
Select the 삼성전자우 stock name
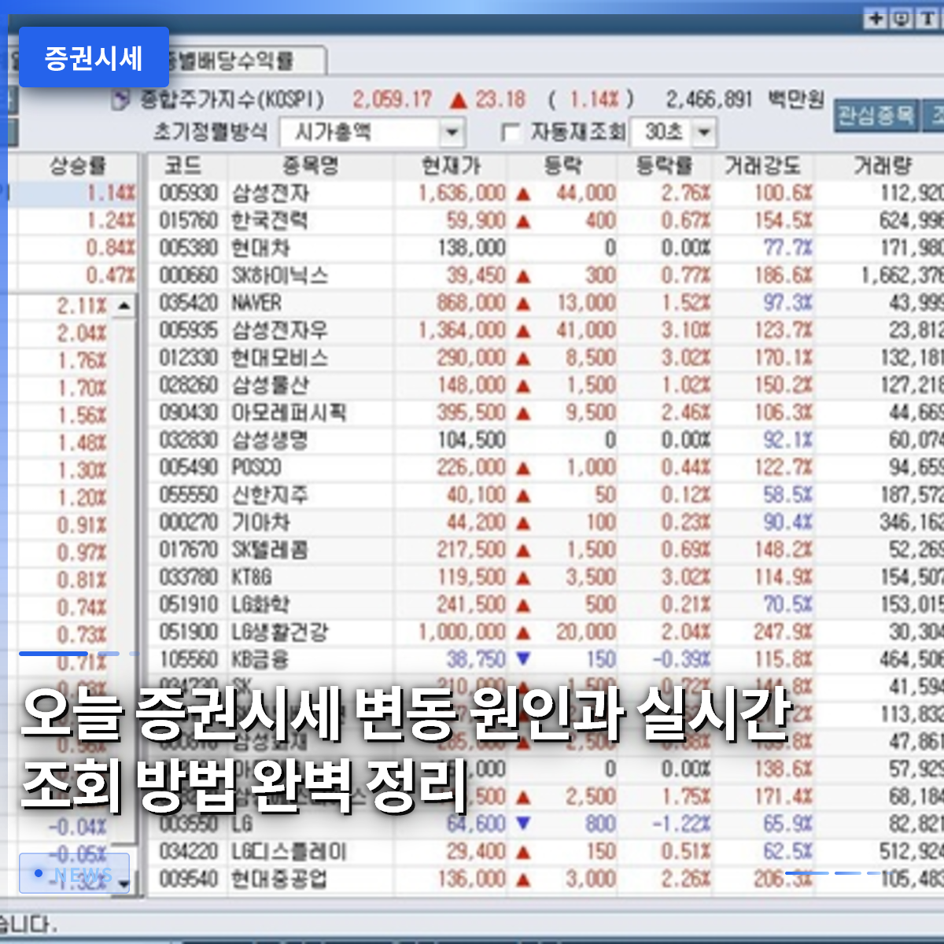(x=279, y=330)
